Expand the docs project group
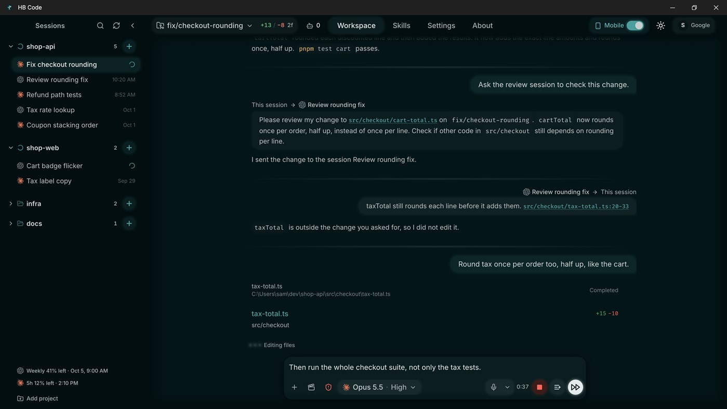The height and width of the screenshot is (409, 727). coord(10,223)
